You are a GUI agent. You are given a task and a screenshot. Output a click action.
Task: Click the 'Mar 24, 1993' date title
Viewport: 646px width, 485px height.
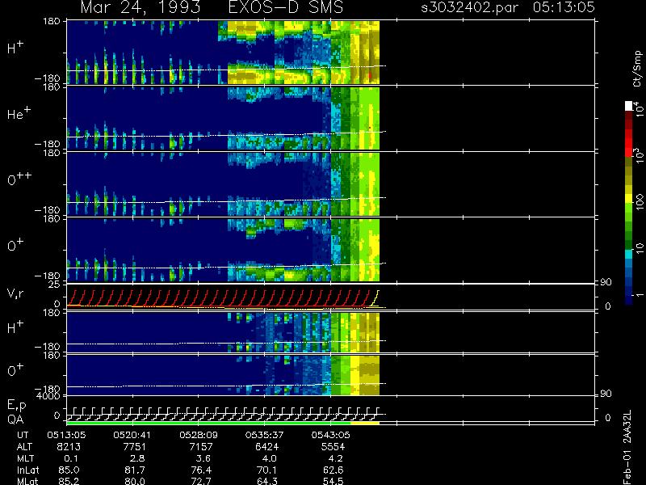(x=141, y=7)
